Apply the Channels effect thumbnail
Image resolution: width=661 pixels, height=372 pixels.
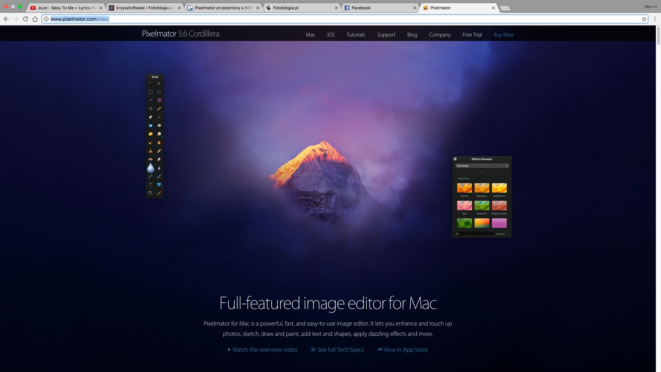(x=482, y=206)
